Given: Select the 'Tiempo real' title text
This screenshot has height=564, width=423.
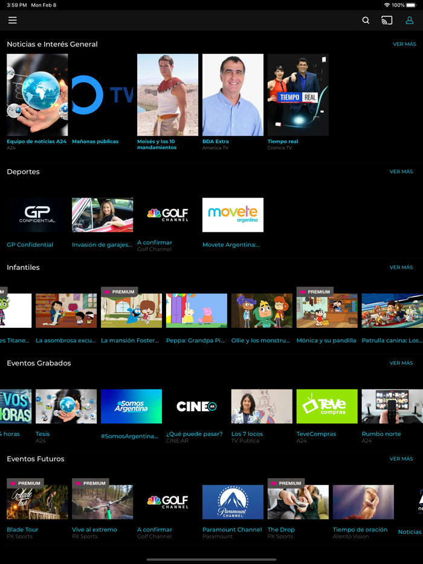Looking at the screenshot, I should coord(283,141).
